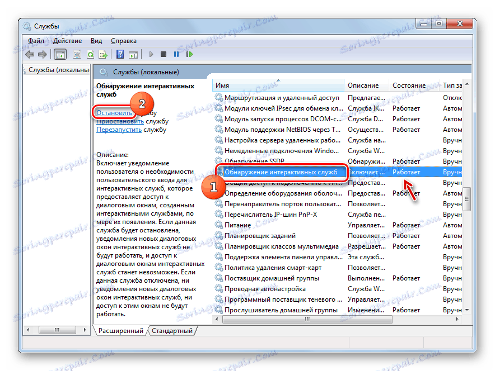
Task: Click the Back arrow toolbar icon
Action: (x=30, y=55)
